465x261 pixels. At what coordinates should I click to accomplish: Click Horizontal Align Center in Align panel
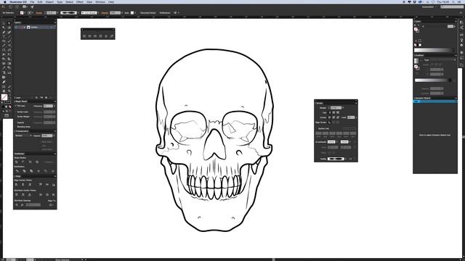click(x=23, y=184)
